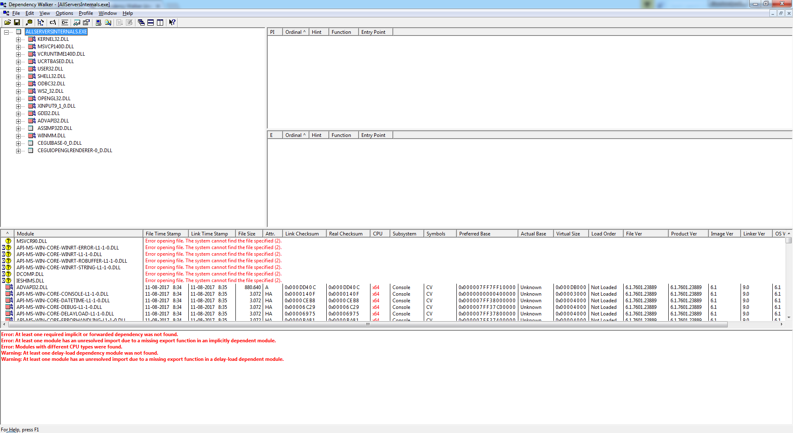This screenshot has width=793, height=433.
Task: Click the Cascade windows toolbar icon
Action: tap(141, 23)
